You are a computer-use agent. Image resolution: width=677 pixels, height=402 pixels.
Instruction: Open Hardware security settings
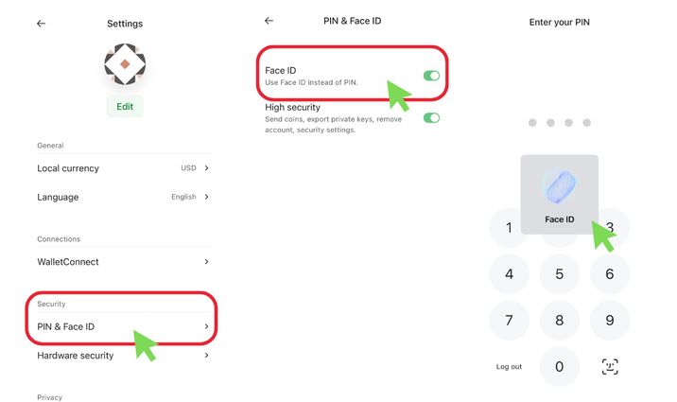click(x=123, y=356)
